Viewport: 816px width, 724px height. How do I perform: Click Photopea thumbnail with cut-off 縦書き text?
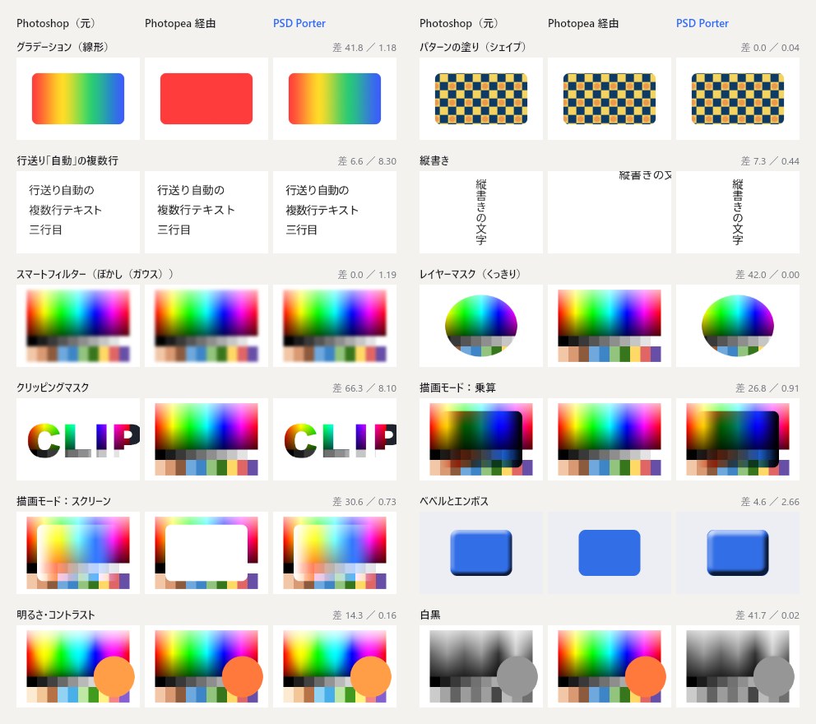pyautogui.click(x=610, y=212)
